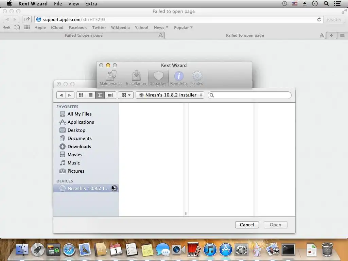Screen dimensions: 348x261
Task: Open the View menu
Action: point(74,3)
